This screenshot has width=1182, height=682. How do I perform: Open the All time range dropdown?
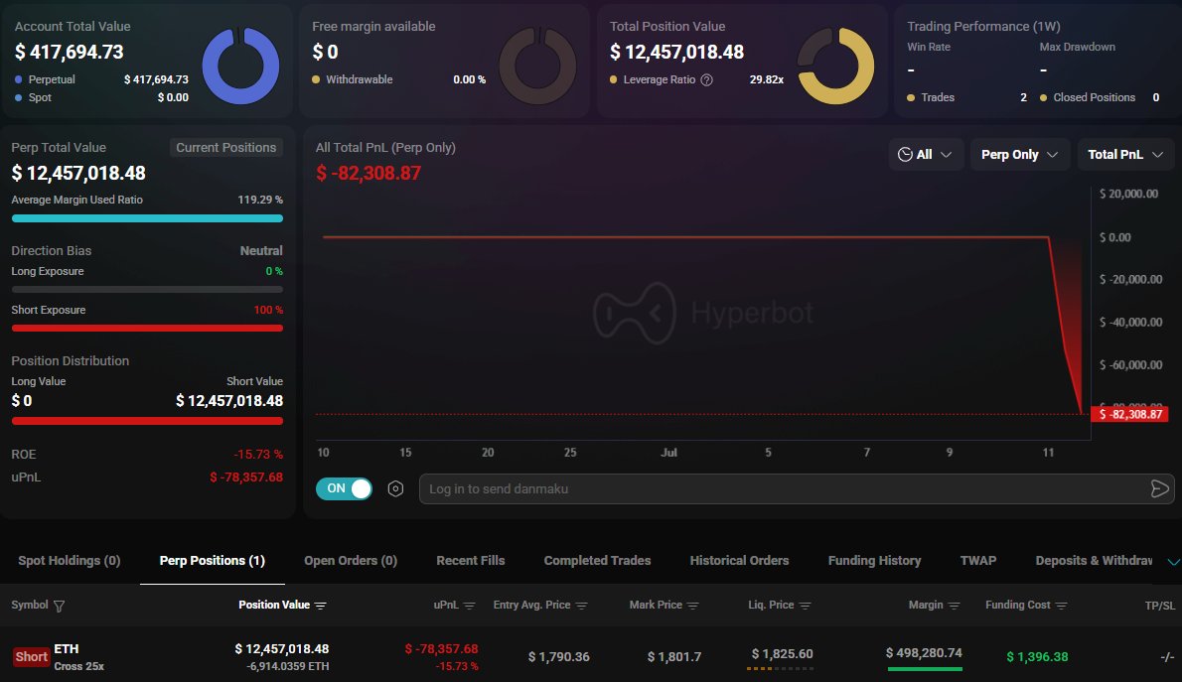tap(926, 155)
